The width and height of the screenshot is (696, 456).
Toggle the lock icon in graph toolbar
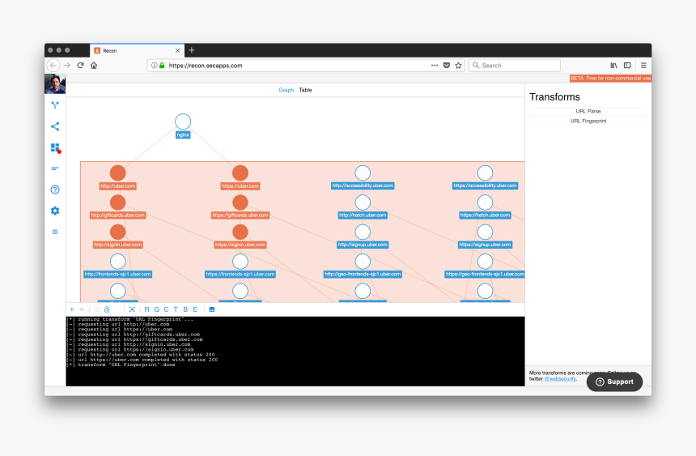[107, 309]
